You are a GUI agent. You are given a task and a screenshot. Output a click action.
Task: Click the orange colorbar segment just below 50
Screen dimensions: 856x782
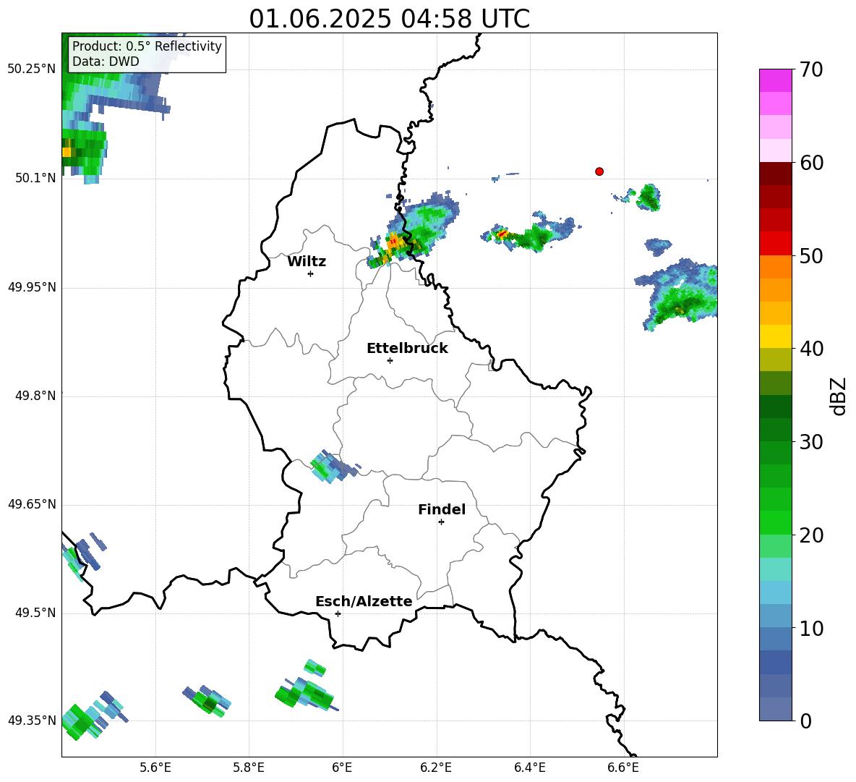click(775, 266)
